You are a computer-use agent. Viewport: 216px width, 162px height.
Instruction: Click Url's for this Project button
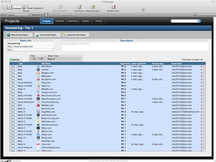(x=48, y=35)
